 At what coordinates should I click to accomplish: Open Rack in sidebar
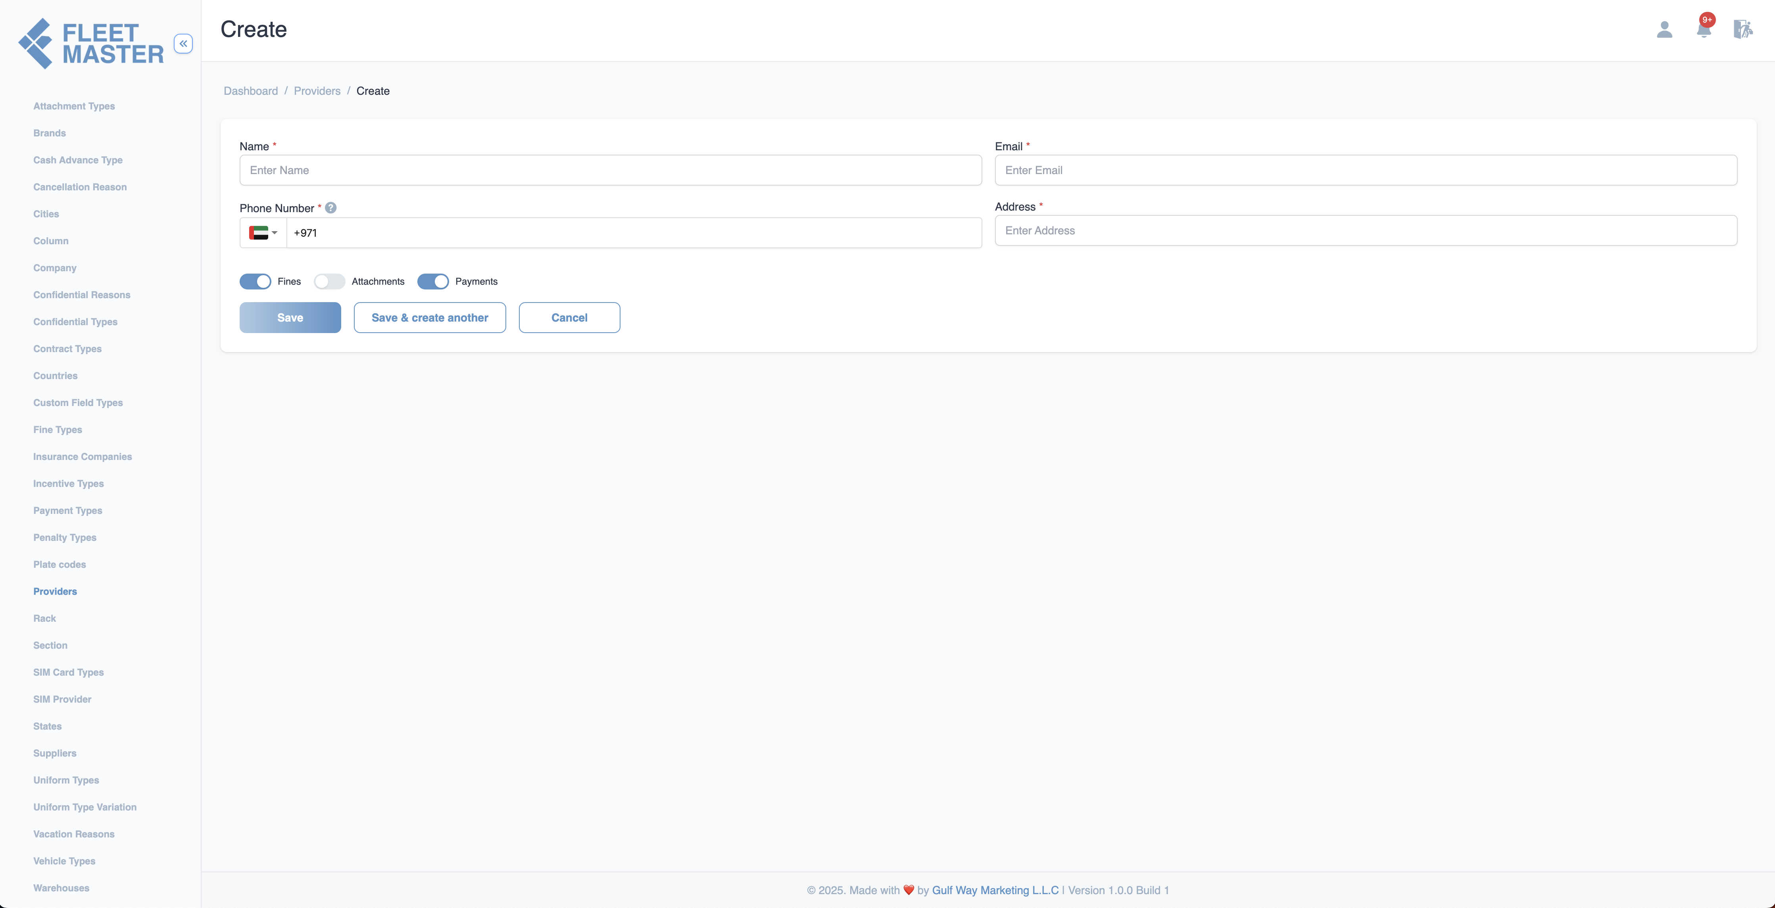(45, 618)
